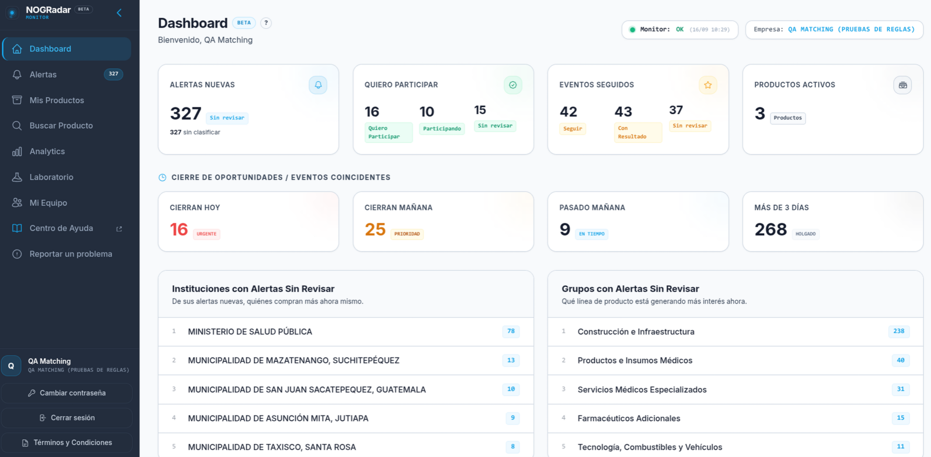Select MUNICIPALIDAD DE MAZATENANGO, SUCHITEPÉQUEZ row
The width and height of the screenshot is (931, 457).
tap(346, 360)
